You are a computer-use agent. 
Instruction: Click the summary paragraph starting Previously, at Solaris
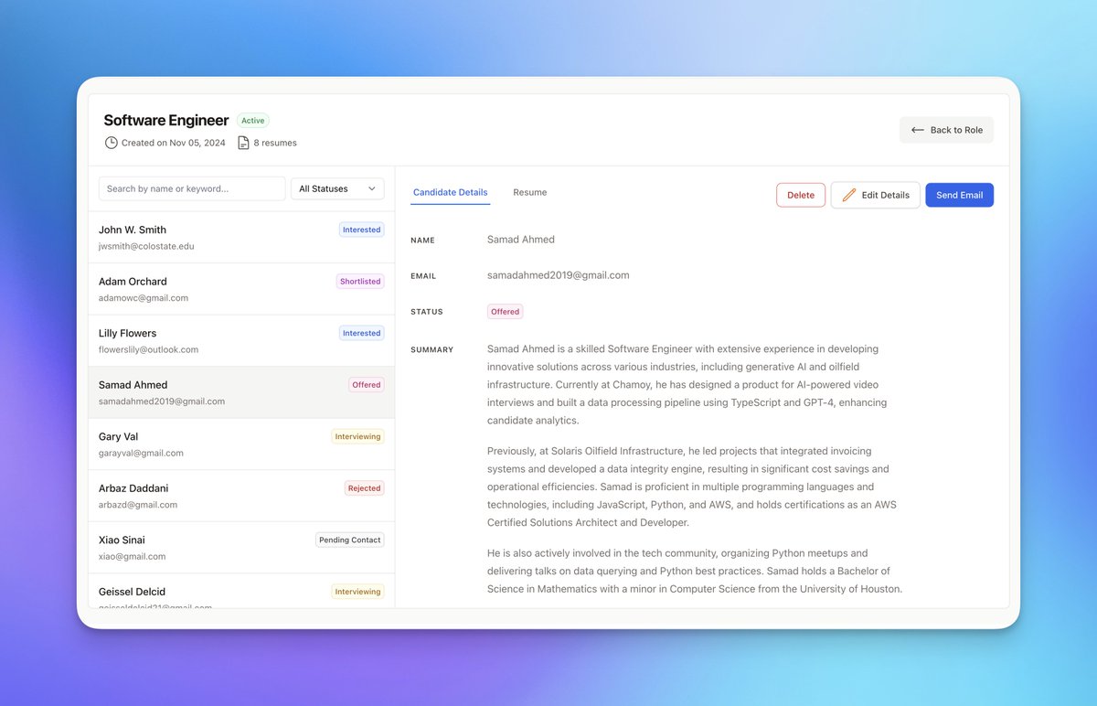[693, 487]
